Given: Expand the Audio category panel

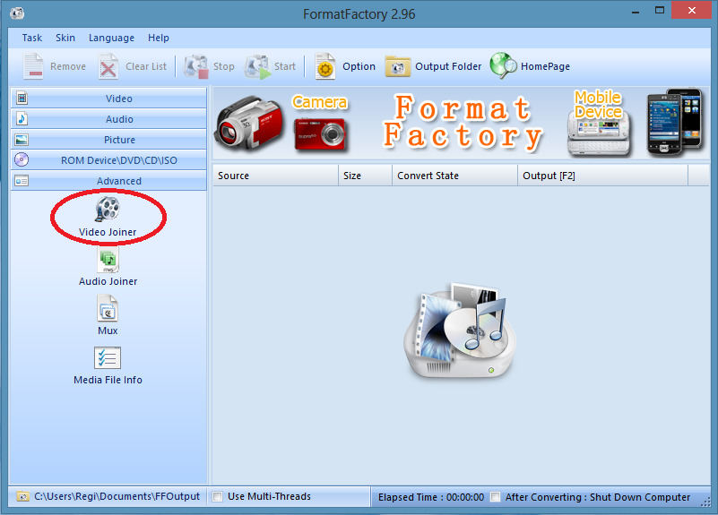Looking at the screenshot, I should (108, 118).
